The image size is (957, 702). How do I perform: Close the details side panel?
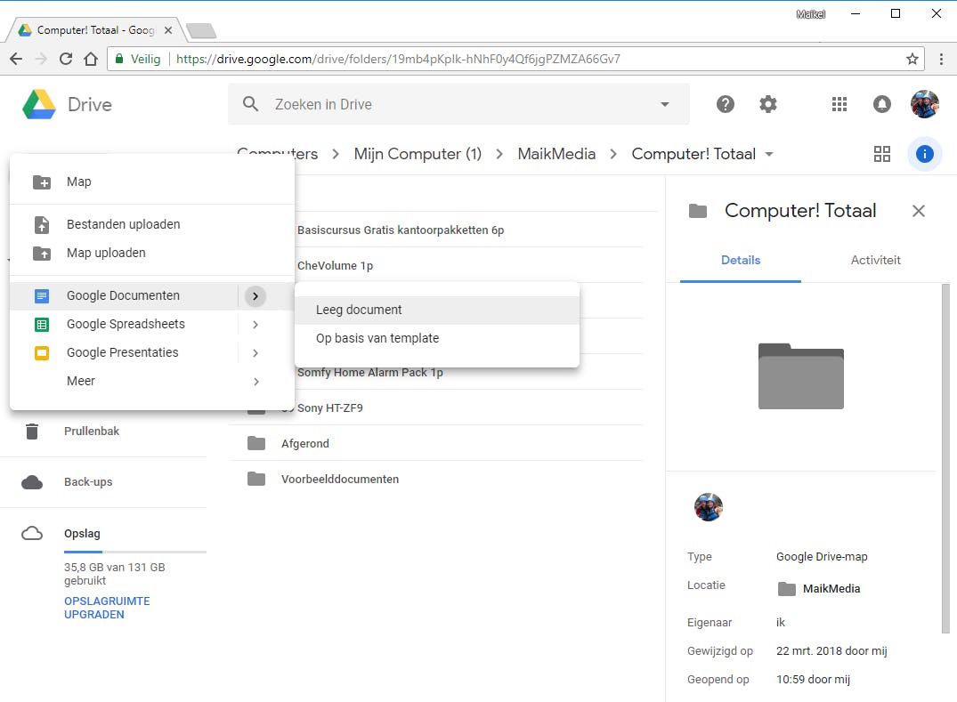[x=919, y=211]
